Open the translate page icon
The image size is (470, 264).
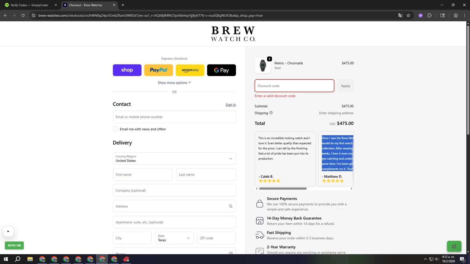click(x=400, y=15)
